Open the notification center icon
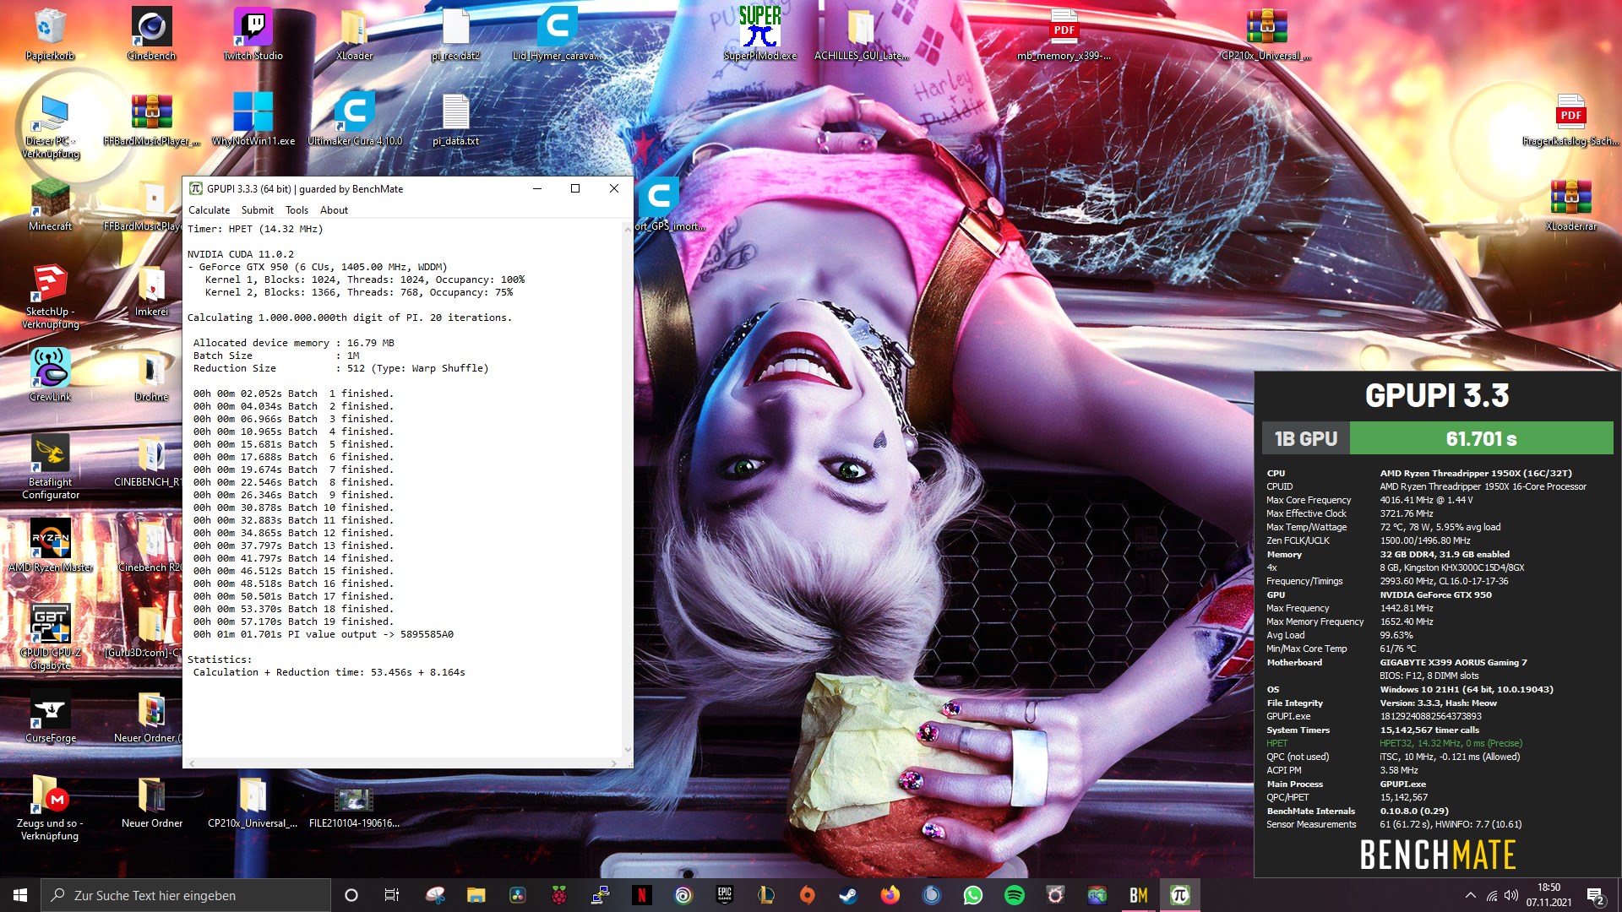 tap(1596, 895)
